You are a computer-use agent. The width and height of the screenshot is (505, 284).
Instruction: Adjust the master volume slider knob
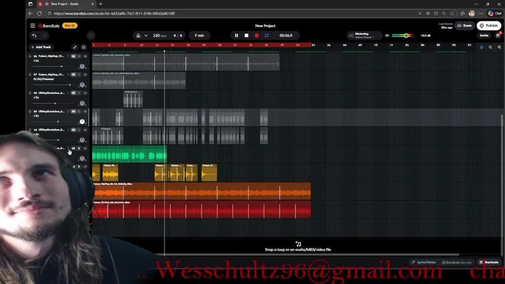click(x=406, y=35)
